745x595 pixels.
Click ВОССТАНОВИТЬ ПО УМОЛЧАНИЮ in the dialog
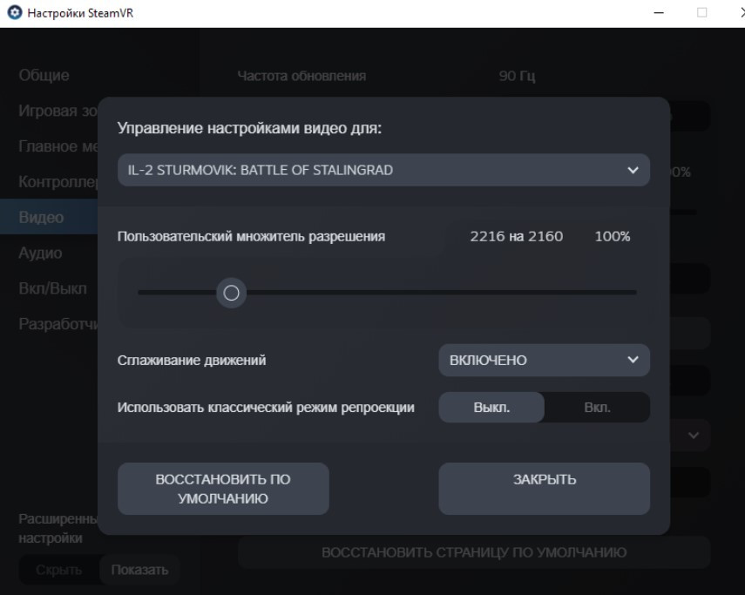tap(223, 489)
